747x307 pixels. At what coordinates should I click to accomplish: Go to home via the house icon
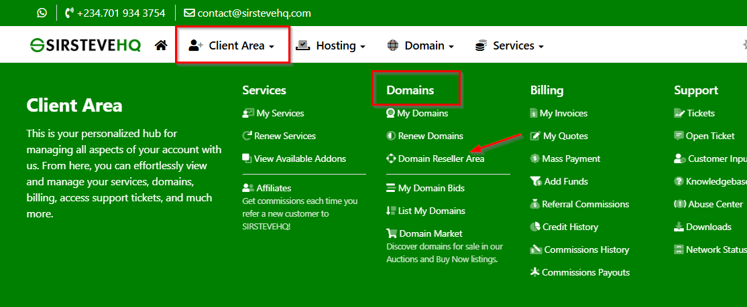[x=161, y=45]
